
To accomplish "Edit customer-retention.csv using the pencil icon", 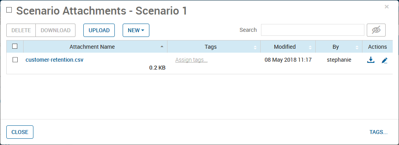I will point(384,60).
